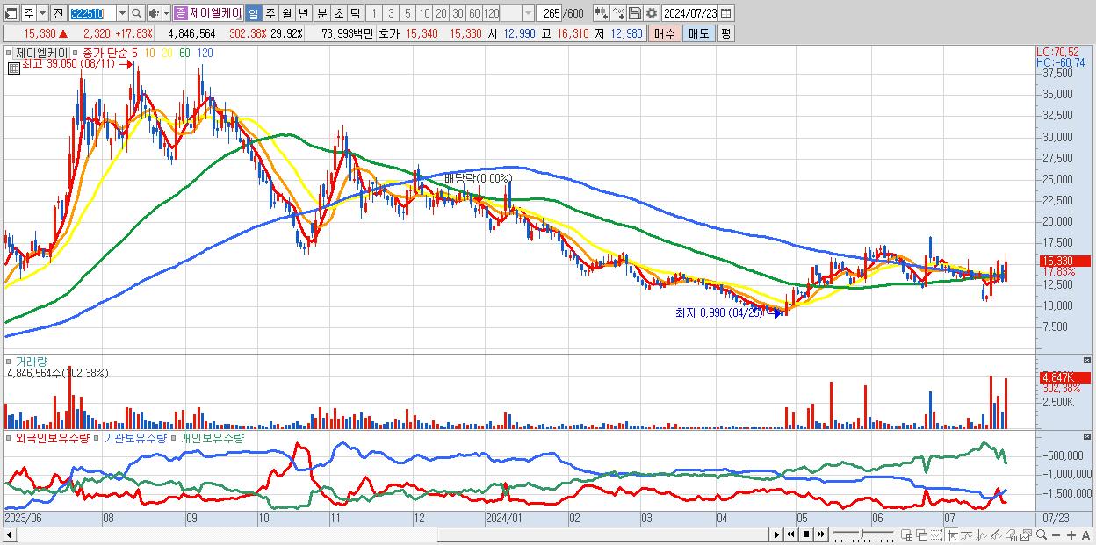Click the date field 2024/07/23
This screenshot has width=1096, height=545.
tap(689, 13)
